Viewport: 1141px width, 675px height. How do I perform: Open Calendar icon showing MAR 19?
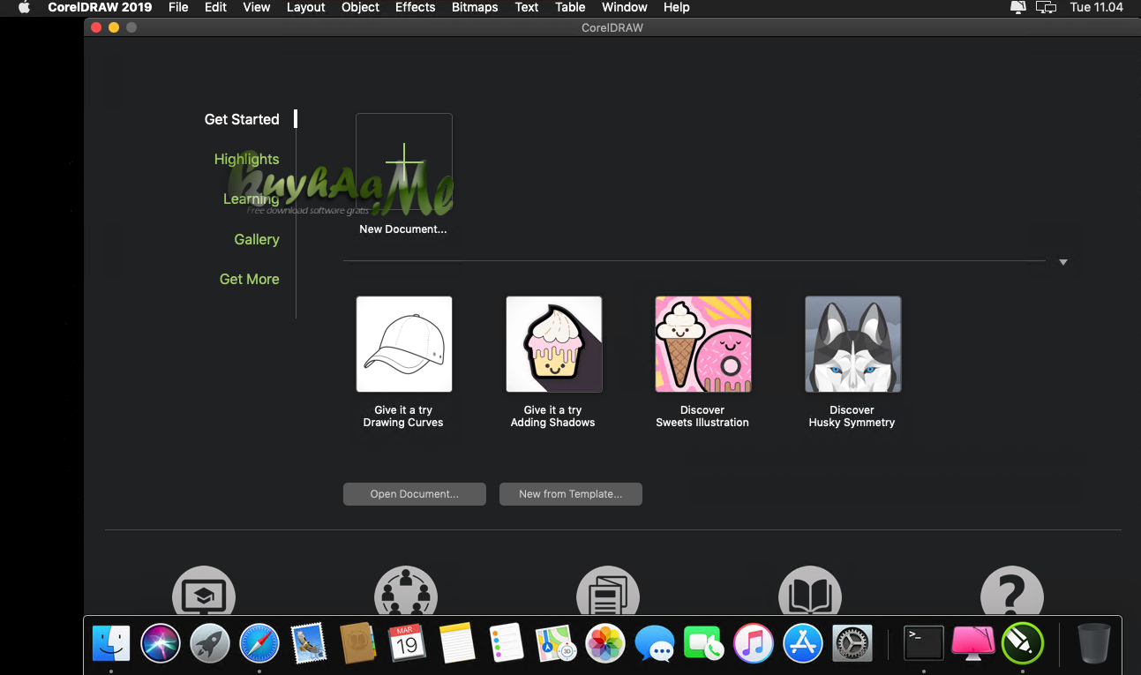(x=408, y=643)
